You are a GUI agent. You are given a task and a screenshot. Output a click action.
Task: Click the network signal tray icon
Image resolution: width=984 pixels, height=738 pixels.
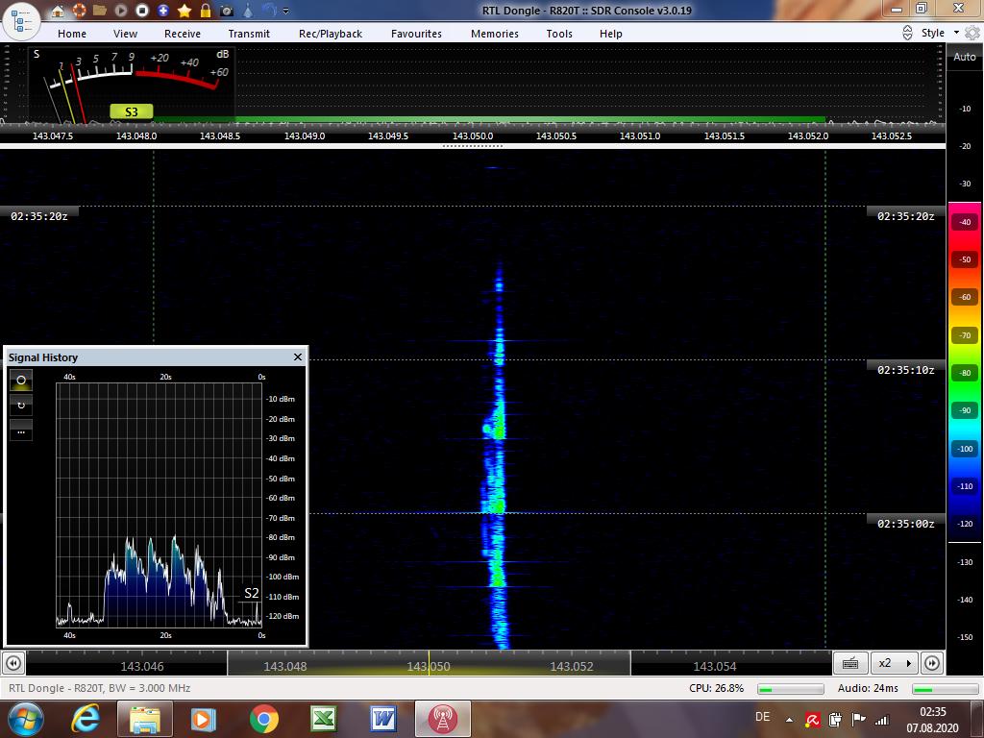pos(882,720)
